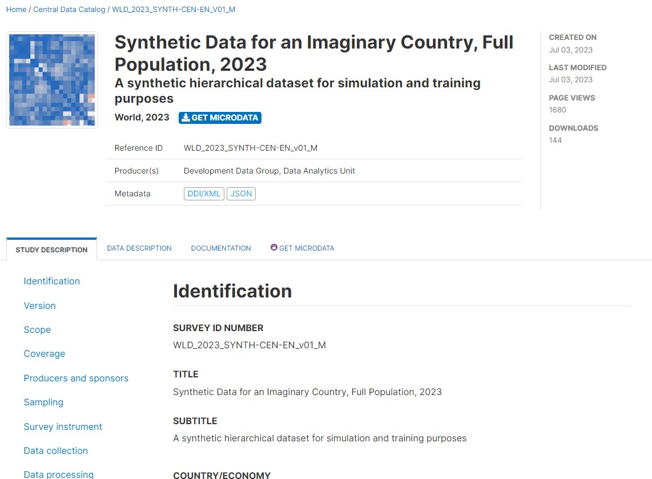Viewport: 652px width, 479px height.
Task: Navigate to Data processing section
Action: pos(58,474)
